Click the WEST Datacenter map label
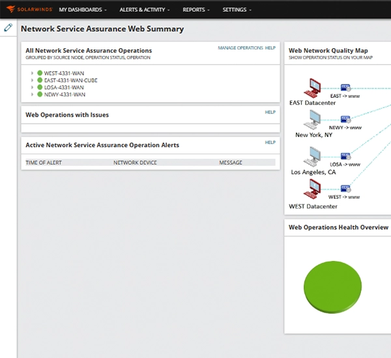The image size is (391, 358). point(313,206)
